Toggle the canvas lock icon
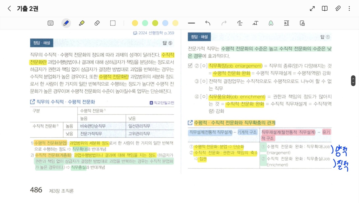The image size is (359, 203). coord(302,23)
